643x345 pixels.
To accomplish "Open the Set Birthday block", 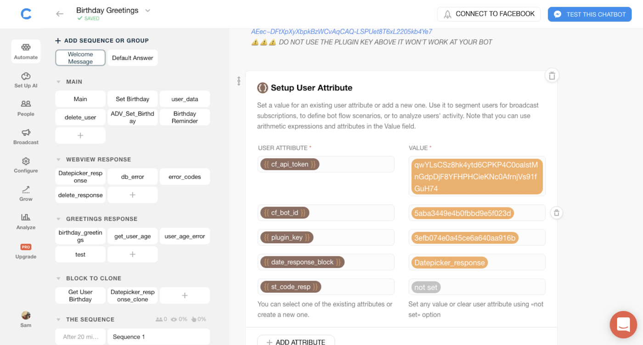I will [x=132, y=99].
